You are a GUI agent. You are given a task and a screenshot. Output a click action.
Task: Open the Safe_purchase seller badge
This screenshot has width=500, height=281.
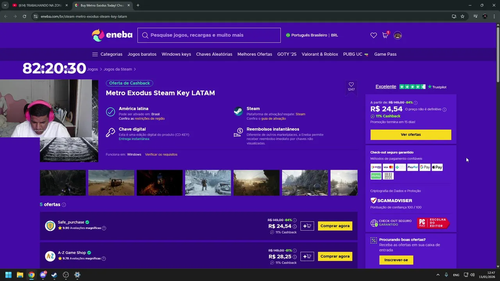[x=50, y=226]
